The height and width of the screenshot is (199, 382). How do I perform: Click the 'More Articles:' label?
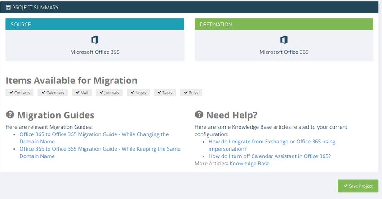click(x=212, y=163)
